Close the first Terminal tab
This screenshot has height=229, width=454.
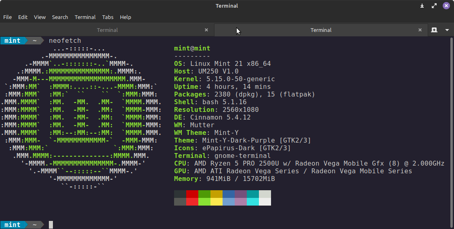206,30
